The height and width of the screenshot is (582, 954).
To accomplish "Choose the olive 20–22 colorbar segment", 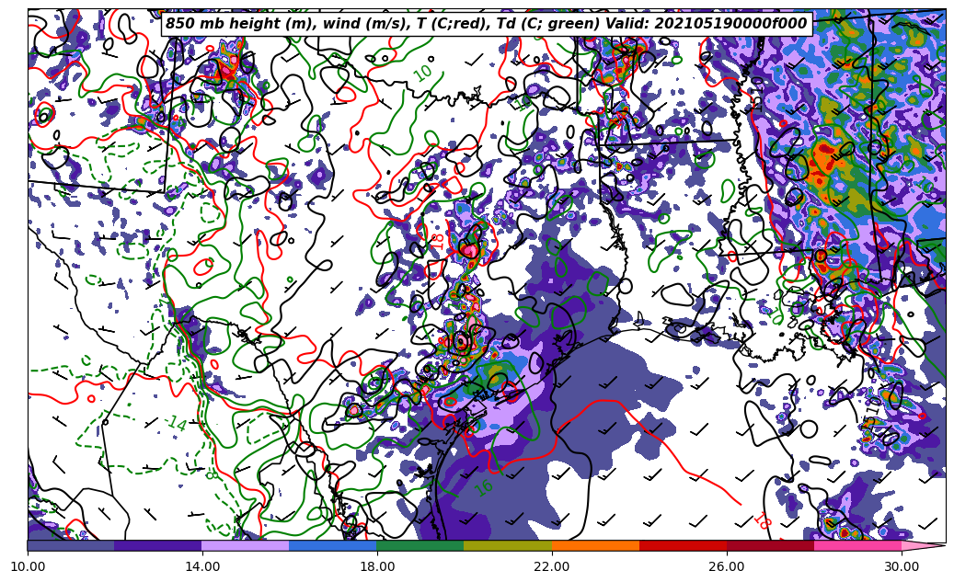I will [x=508, y=545].
